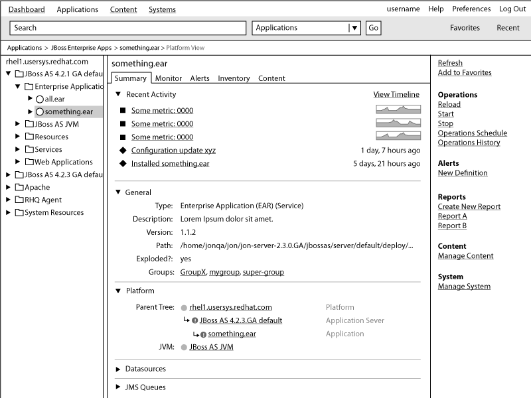Select the Summary tab
The image size is (531, 398).
click(131, 78)
